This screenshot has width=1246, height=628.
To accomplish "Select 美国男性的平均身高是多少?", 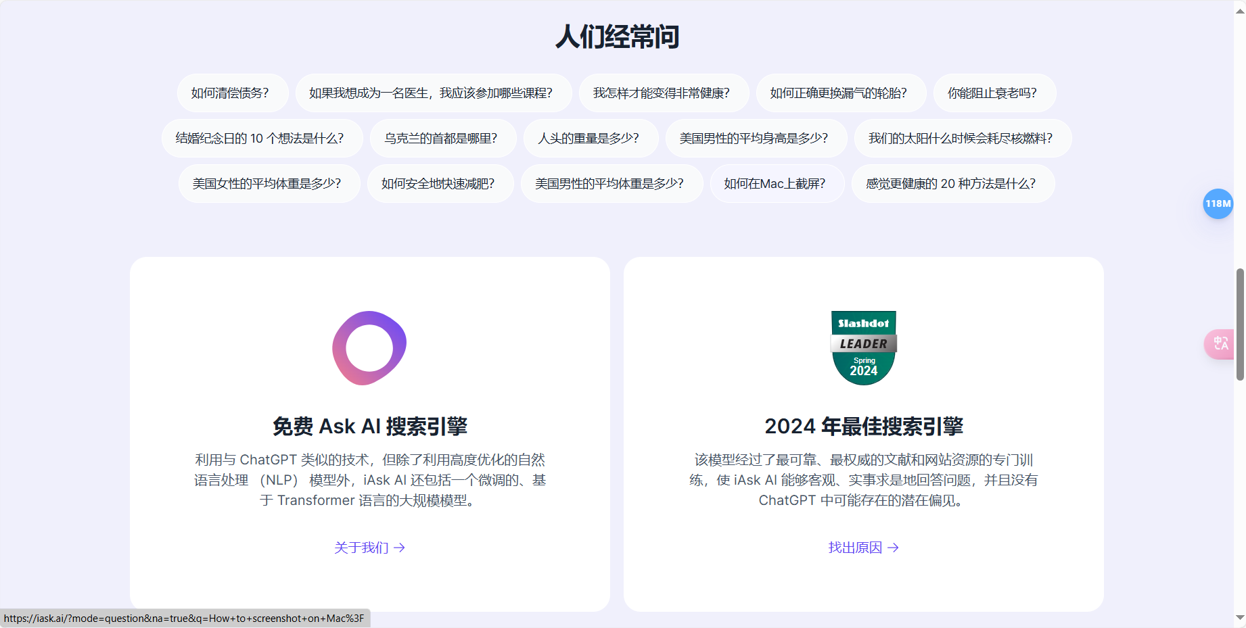I will click(x=755, y=138).
